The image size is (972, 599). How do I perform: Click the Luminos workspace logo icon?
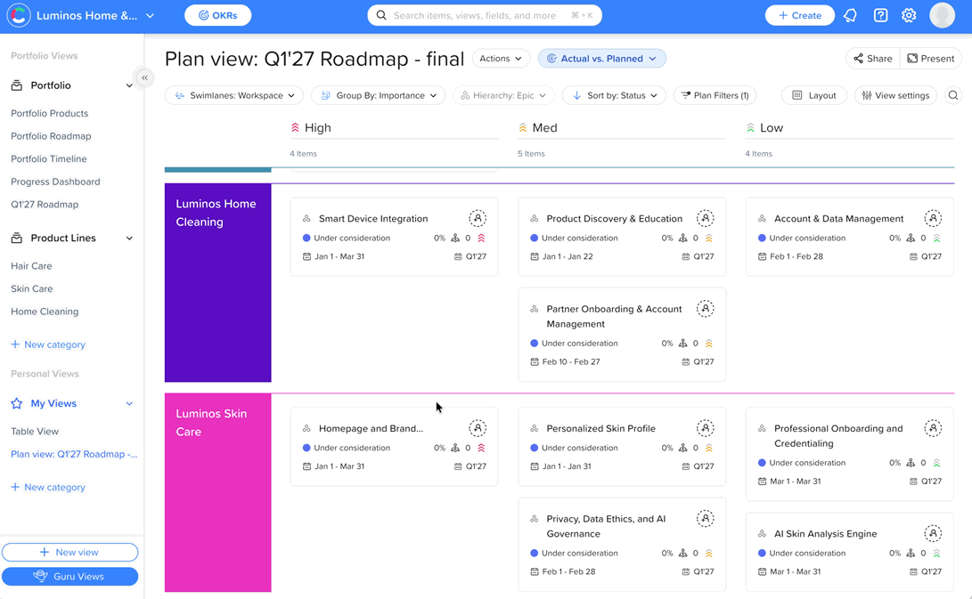[19, 15]
